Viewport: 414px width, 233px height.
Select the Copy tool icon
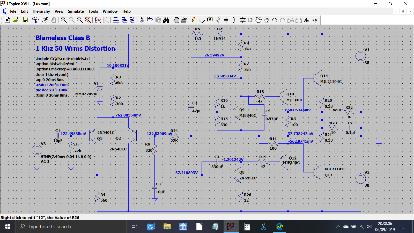point(150,20)
